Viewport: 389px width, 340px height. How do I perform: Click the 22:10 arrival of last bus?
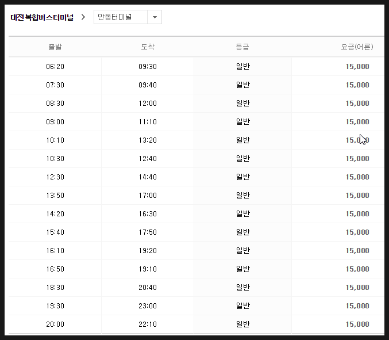point(148,324)
